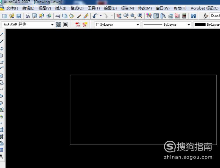Viewport: 220px width, 168px height.
Task: Select the Pan hand tool
Action: (119, 16)
